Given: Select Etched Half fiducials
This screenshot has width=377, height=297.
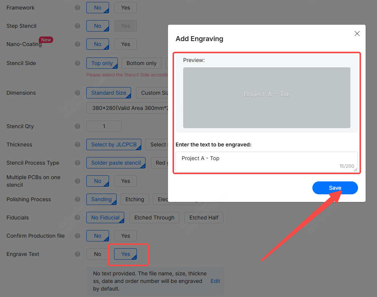Looking at the screenshot, I should tap(204, 218).
